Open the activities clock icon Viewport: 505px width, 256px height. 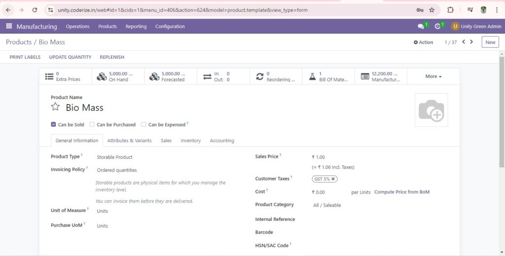[x=437, y=27]
